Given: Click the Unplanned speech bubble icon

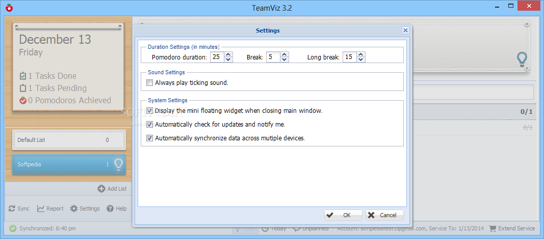Looking at the screenshot, I should pyautogui.click(x=297, y=228).
